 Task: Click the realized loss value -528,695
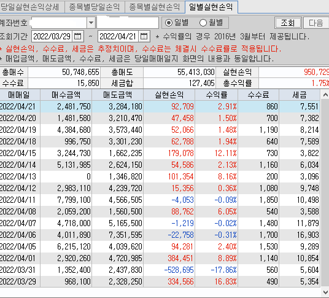coord(179,270)
